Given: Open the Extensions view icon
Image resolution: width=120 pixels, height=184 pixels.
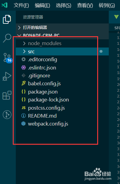Looking at the screenshot, I should (7, 95).
